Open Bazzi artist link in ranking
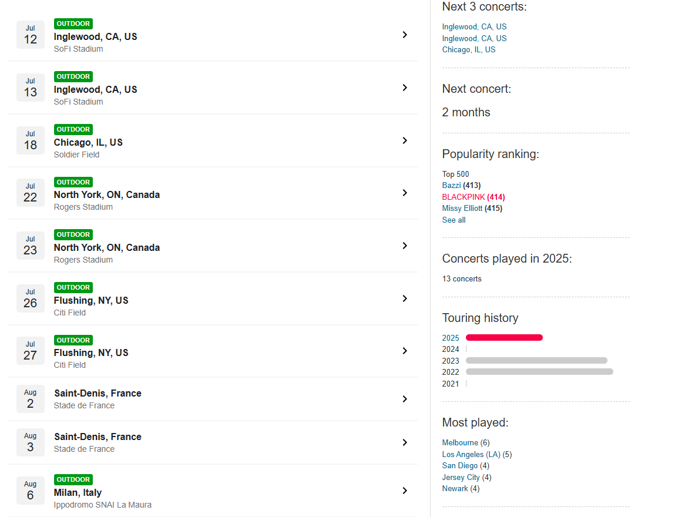 (451, 185)
